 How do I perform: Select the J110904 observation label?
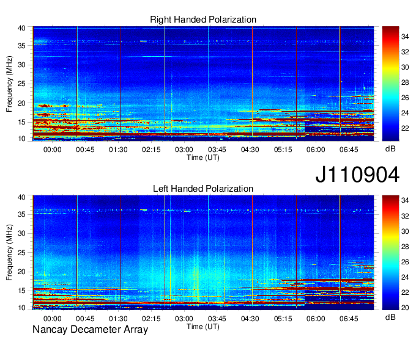pos(357,175)
